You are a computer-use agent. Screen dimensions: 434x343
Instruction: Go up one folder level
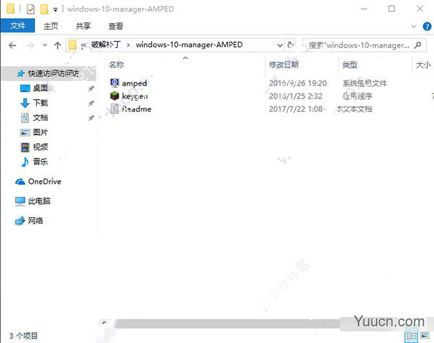point(58,45)
